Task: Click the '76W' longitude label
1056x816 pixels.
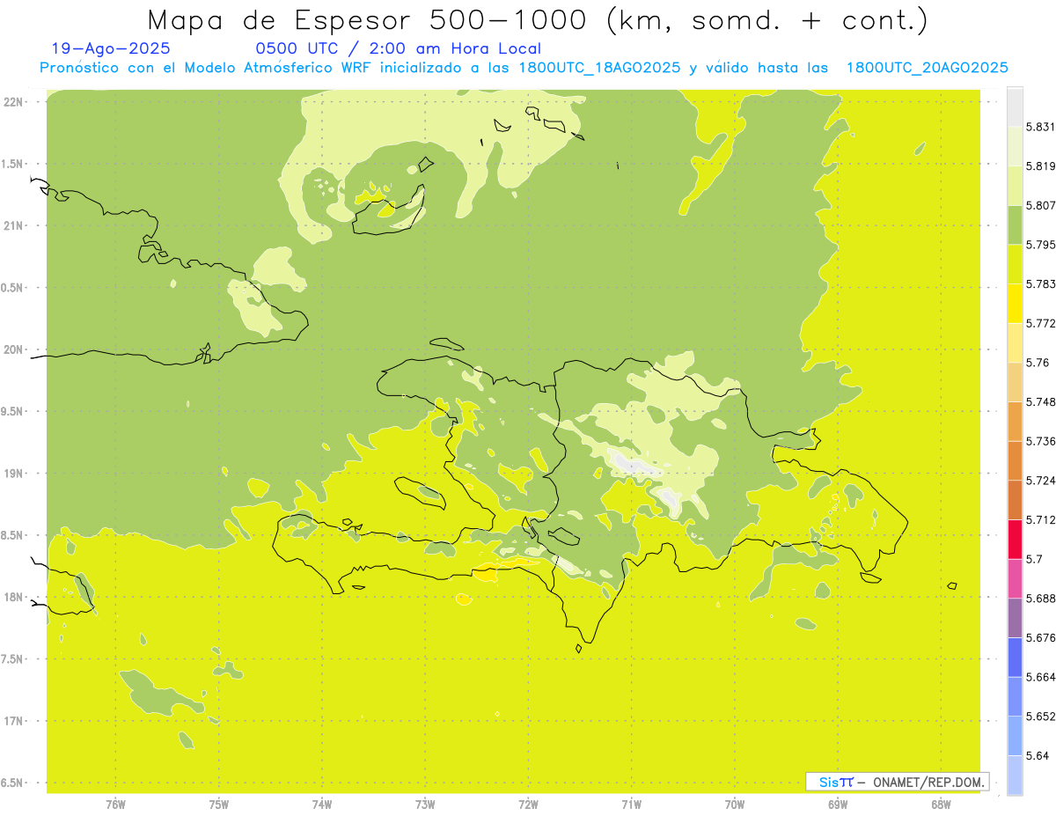Action: (x=115, y=805)
